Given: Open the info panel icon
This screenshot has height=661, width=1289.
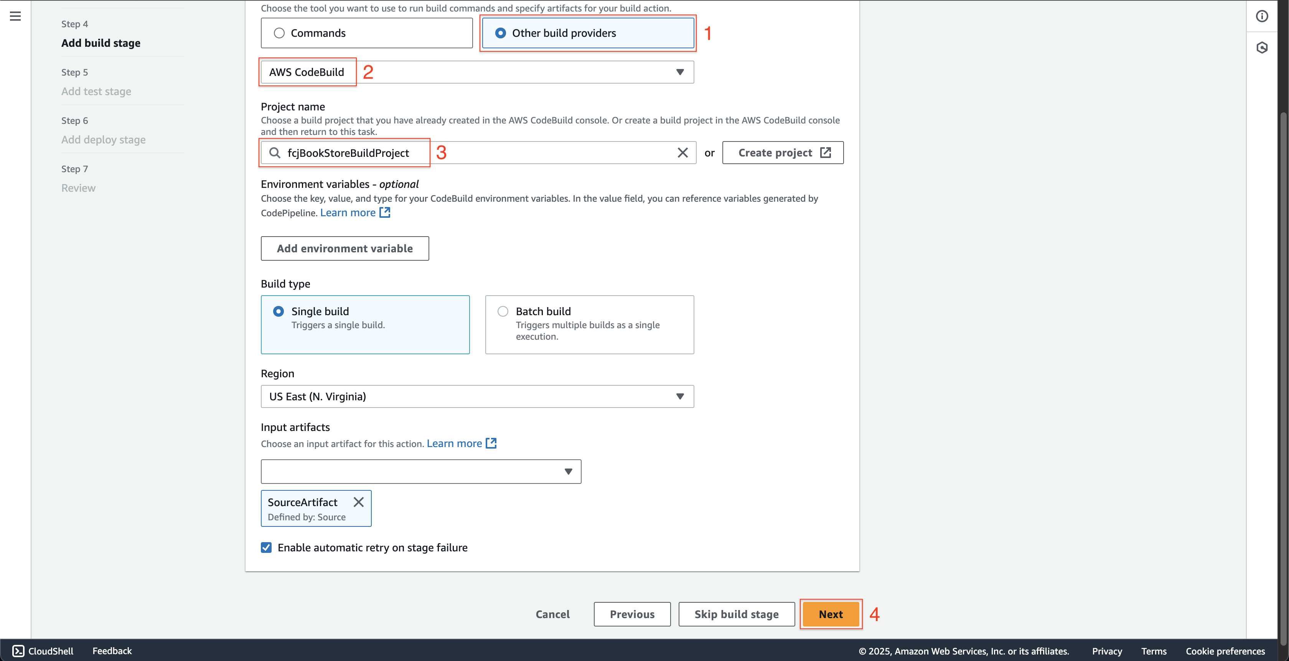Looking at the screenshot, I should [1262, 16].
